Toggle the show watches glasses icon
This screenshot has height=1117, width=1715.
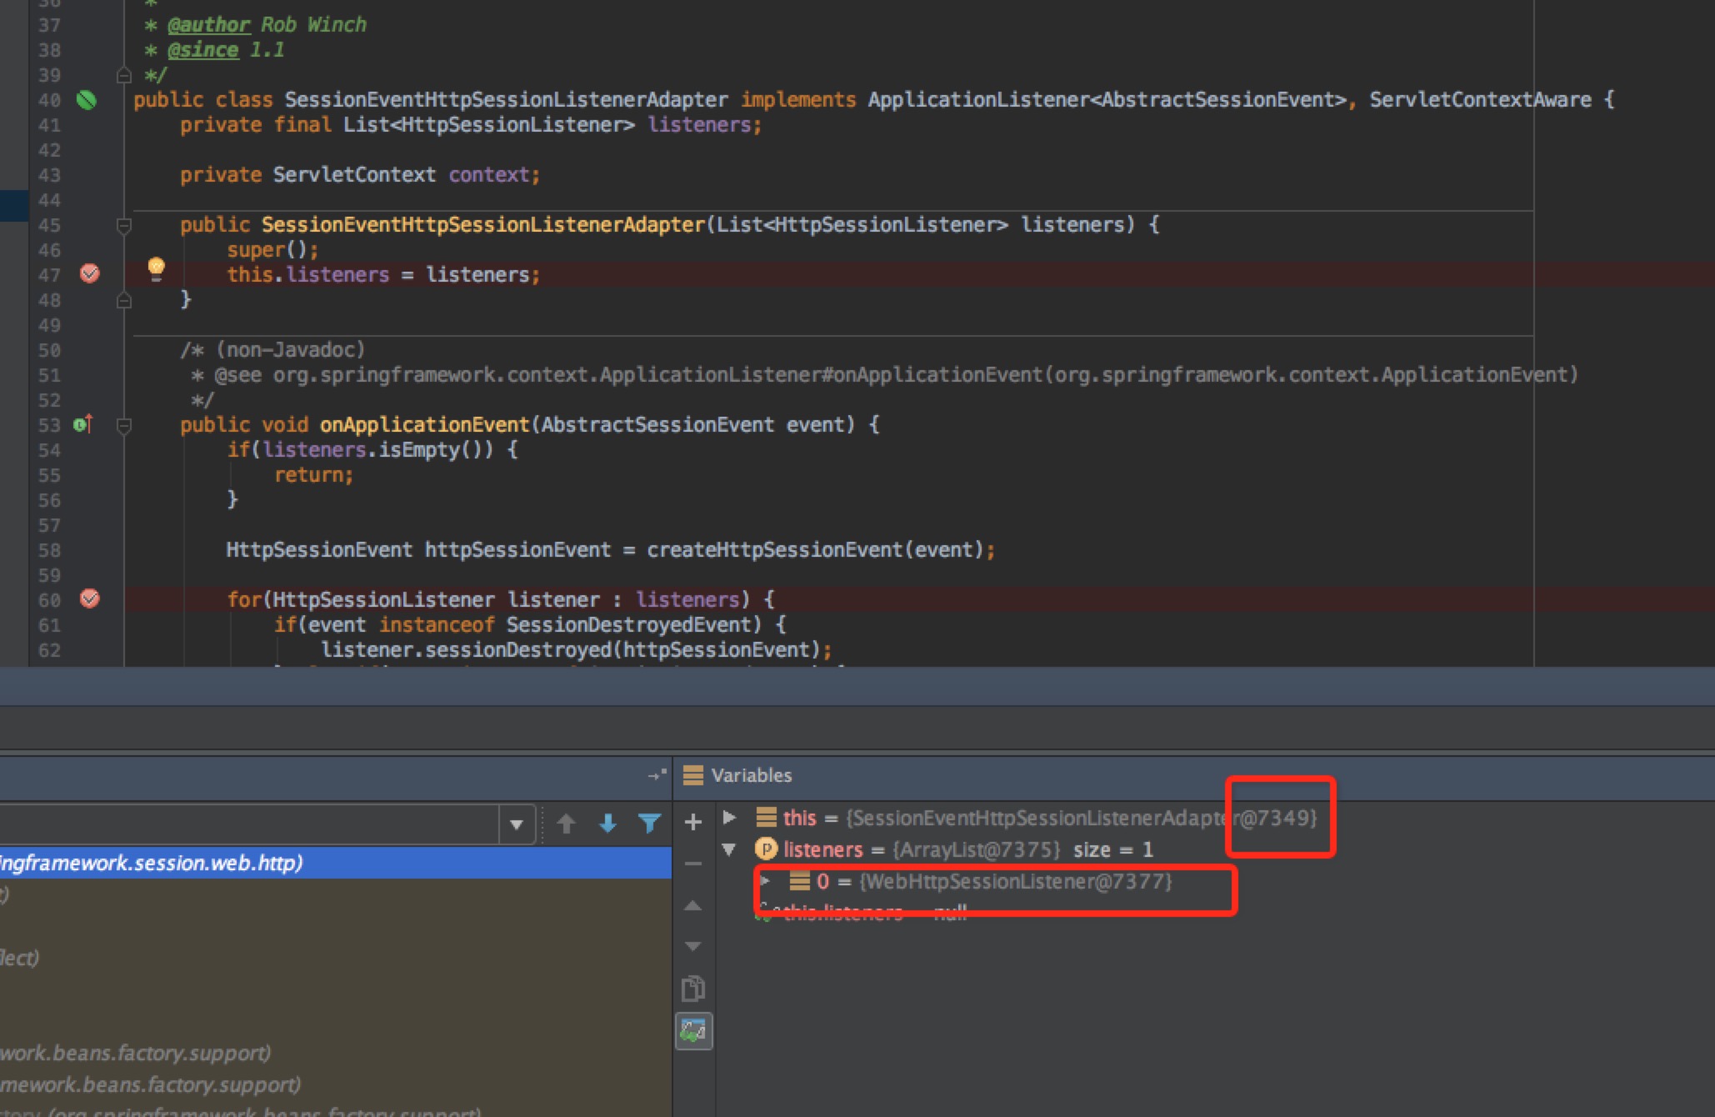tap(692, 1031)
